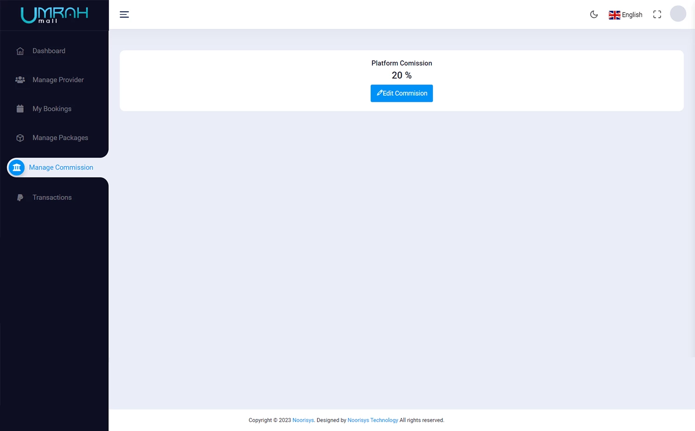Open the Dashboard home icon
Screen dimensions: 695x431
click(20, 51)
